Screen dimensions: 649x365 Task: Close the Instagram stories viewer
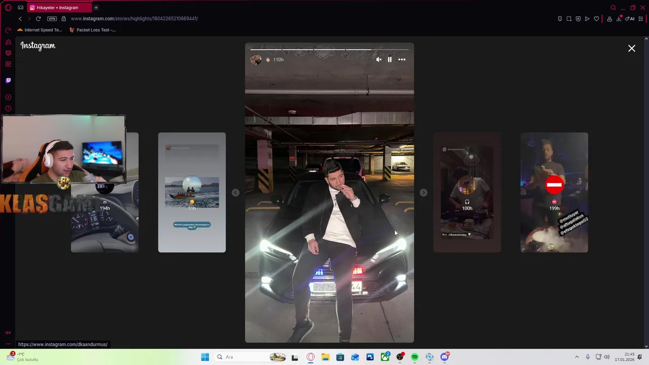point(632,48)
